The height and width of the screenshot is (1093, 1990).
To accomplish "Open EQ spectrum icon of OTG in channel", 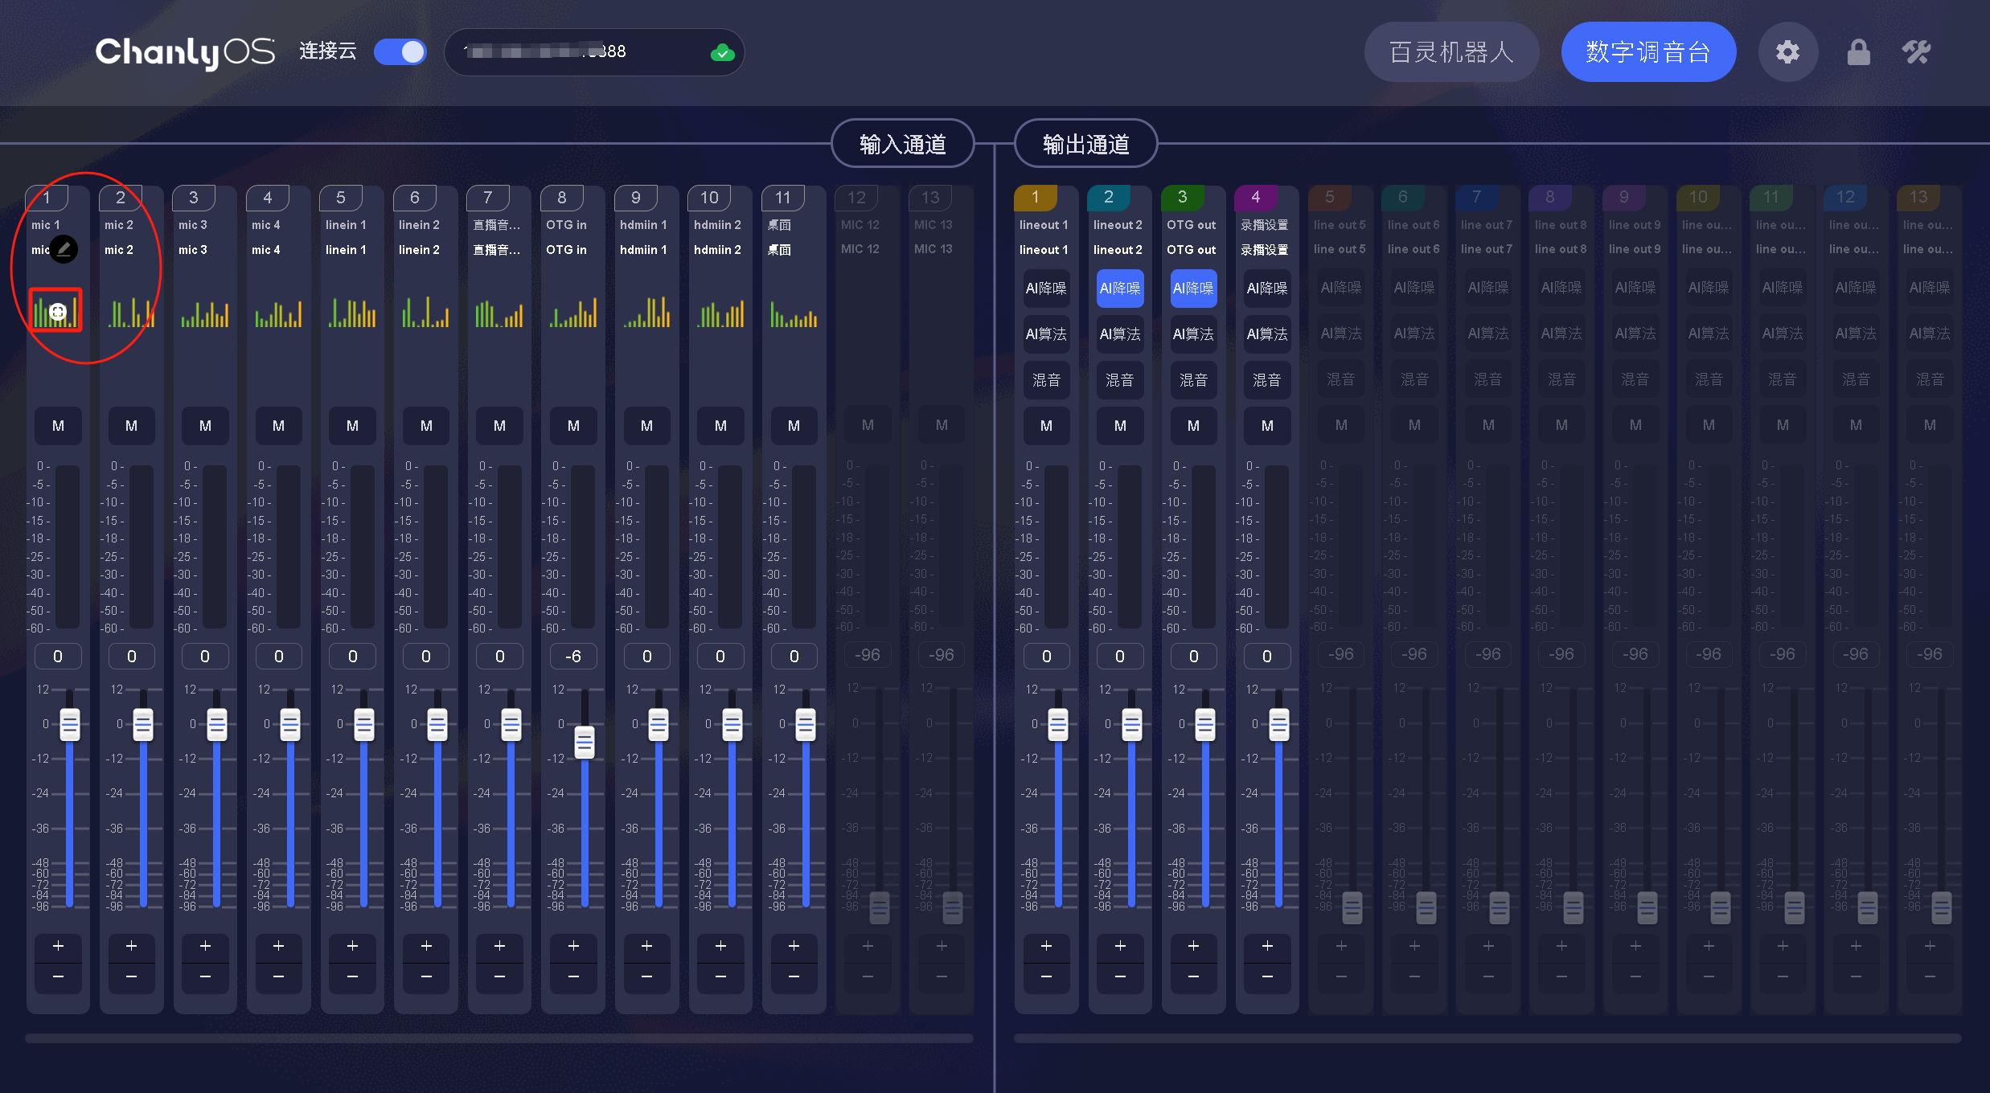I will (572, 312).
